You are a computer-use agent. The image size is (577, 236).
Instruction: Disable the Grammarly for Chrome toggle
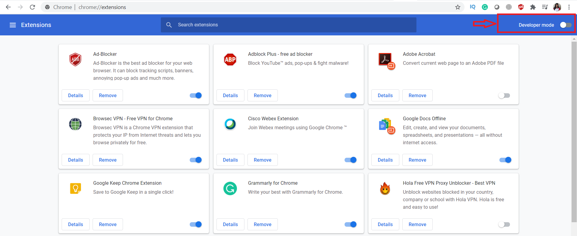coord(351,224)
